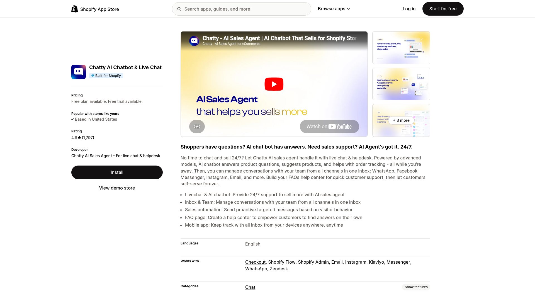535x301 pixels.
Task: Click the 'English' language value
Action: tap(253, 244)
